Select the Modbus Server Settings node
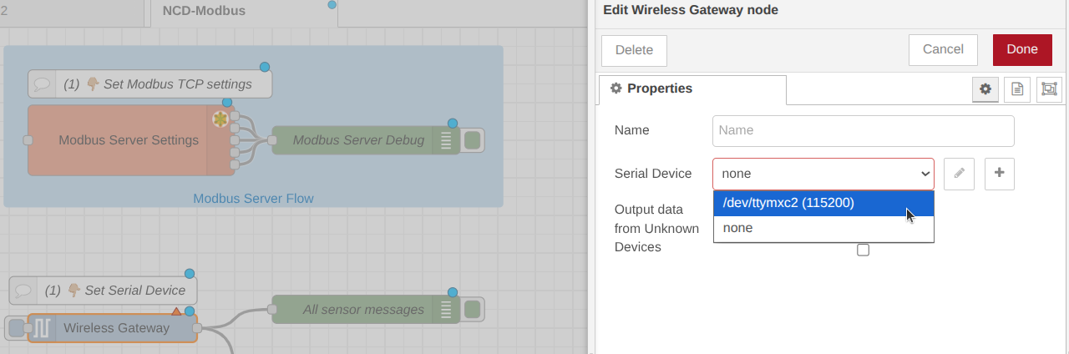1069x354 pixels. (129, 140)
